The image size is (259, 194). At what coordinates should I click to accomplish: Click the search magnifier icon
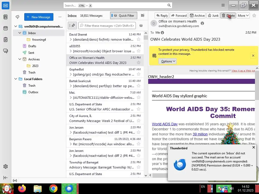169,5
